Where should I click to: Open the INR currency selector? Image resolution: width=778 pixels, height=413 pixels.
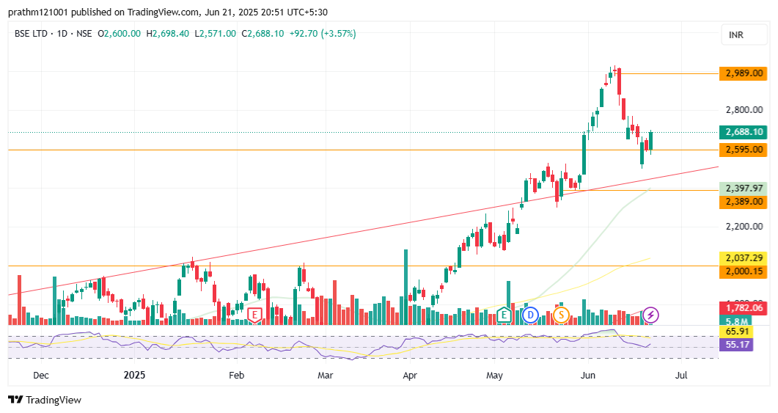point(744,34)
